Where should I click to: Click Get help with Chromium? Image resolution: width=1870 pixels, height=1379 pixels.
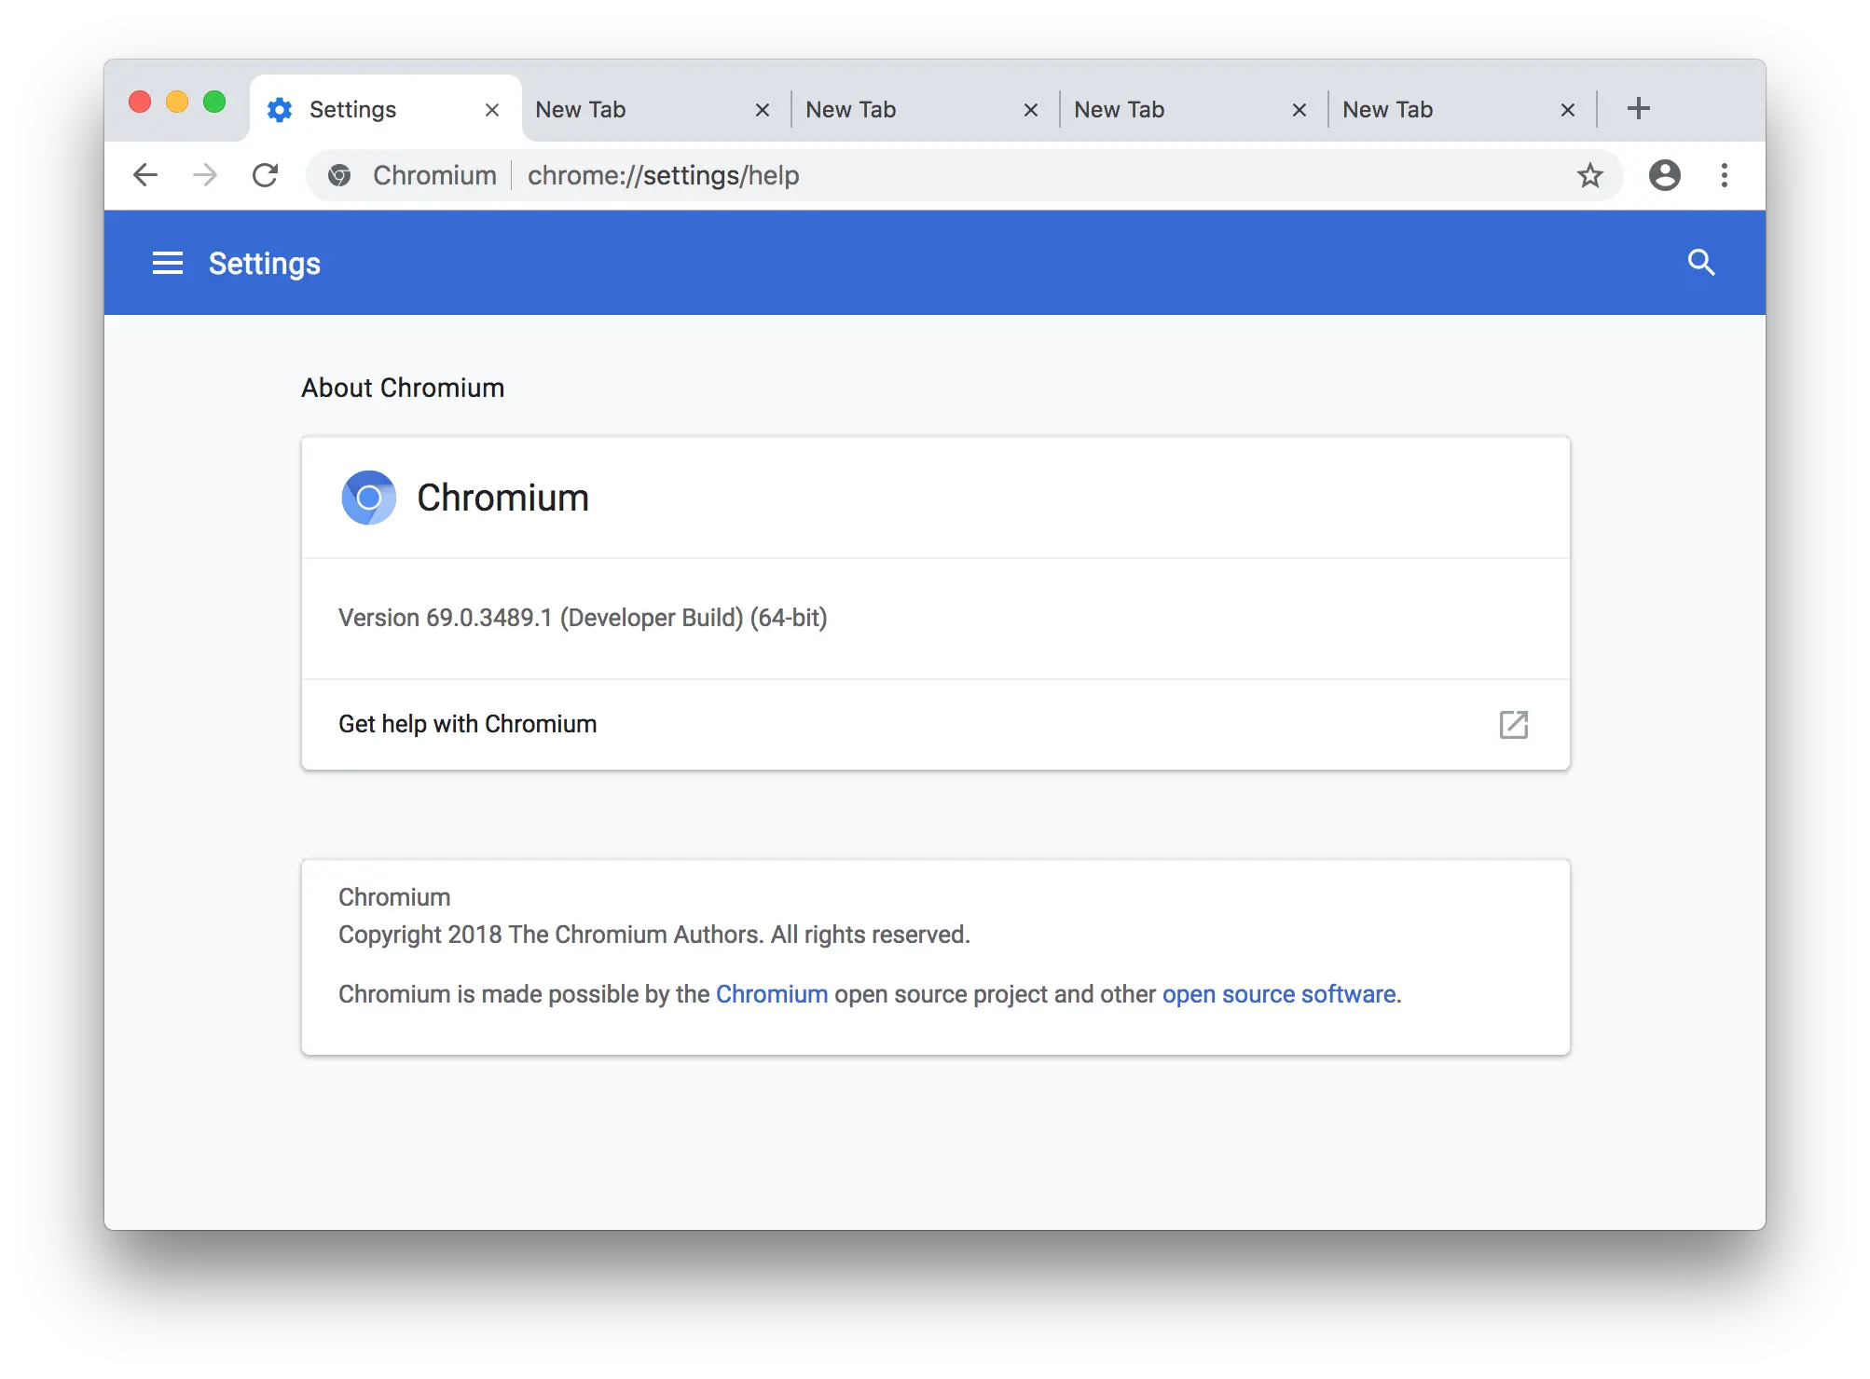(x=467, y=724)
